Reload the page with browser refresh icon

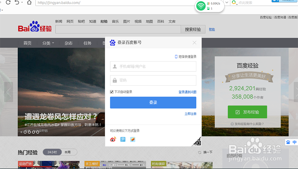pos(8,2)
